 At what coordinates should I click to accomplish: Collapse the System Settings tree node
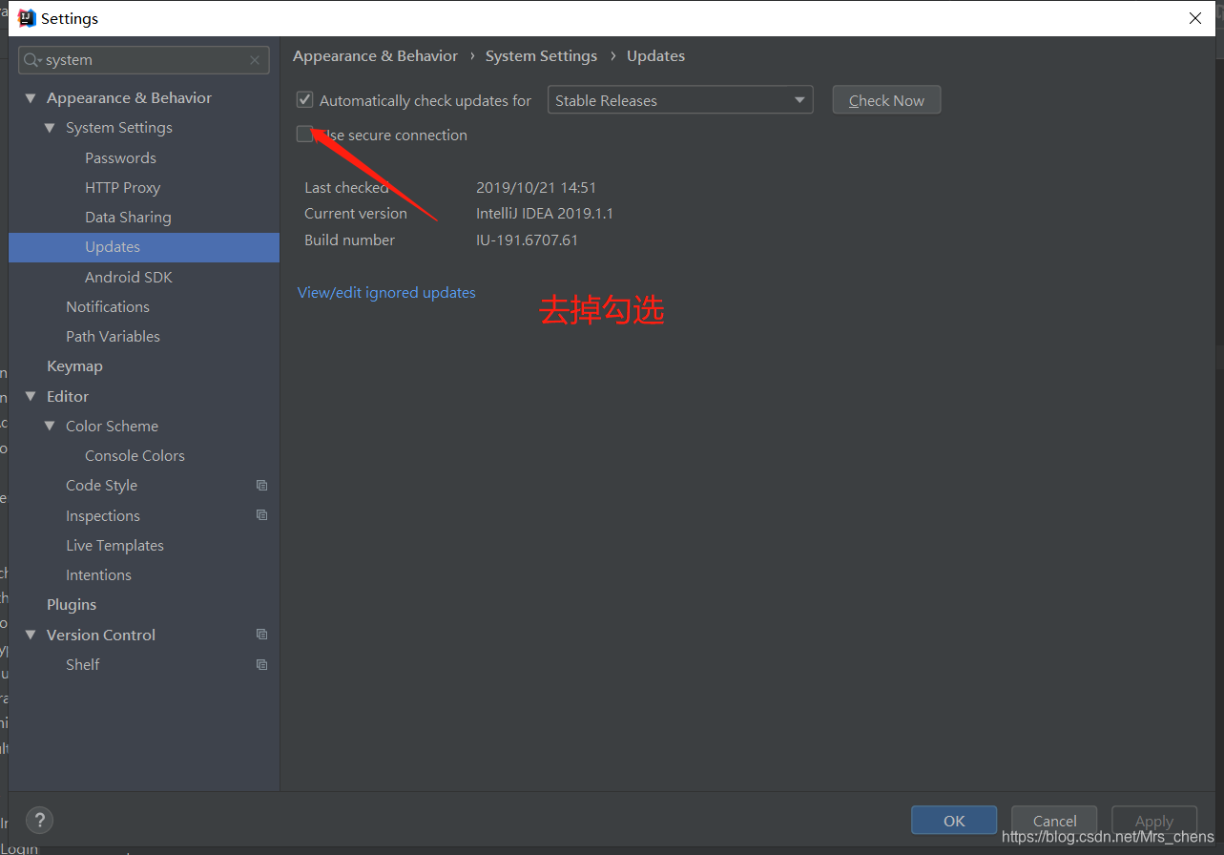point(50,128)
